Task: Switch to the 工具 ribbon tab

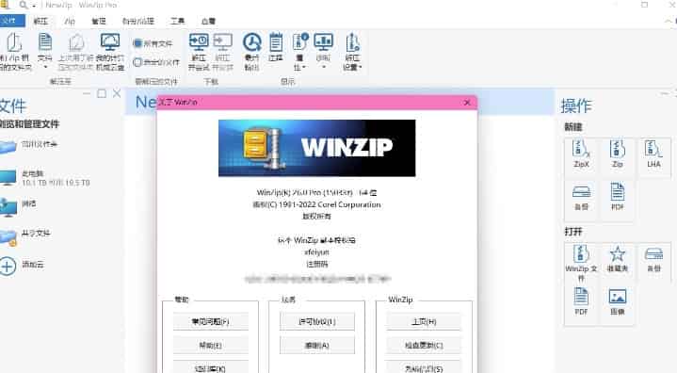Action: pyautogui.click(x=177, y=21)
